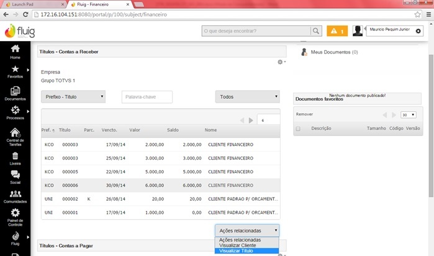Open the 30 items-per-page dropdown
The width and height of the screenshot is (434, 256).
[409, 115]
